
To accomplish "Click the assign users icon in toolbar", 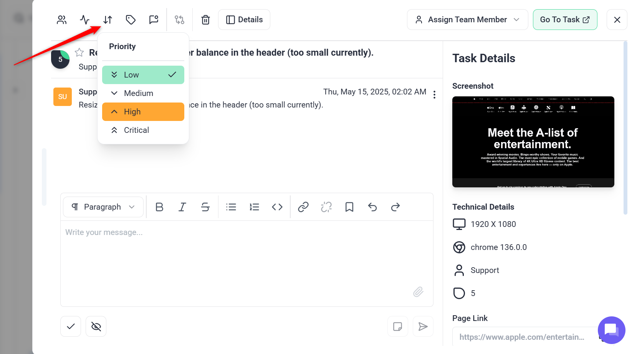I will tap(61, 20).
